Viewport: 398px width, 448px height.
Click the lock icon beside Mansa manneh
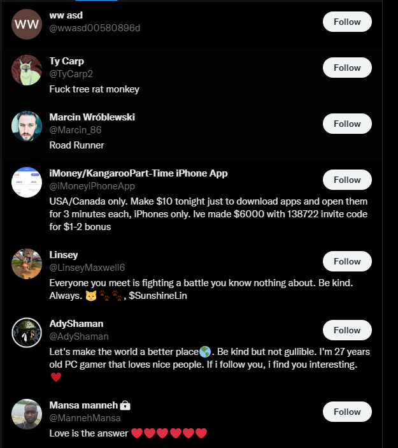125,405
